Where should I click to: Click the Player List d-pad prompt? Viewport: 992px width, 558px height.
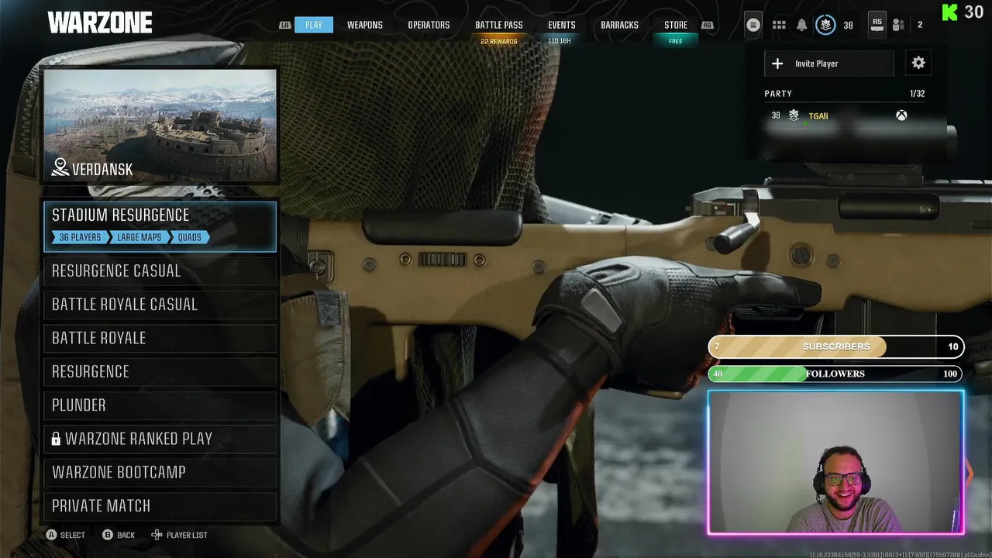tap(179, 535)
